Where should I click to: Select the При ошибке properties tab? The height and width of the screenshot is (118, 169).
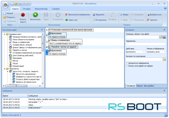[149, 86]
